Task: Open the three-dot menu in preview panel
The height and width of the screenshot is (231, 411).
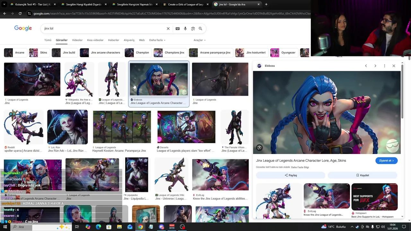Action: click(x=384, y=66)
